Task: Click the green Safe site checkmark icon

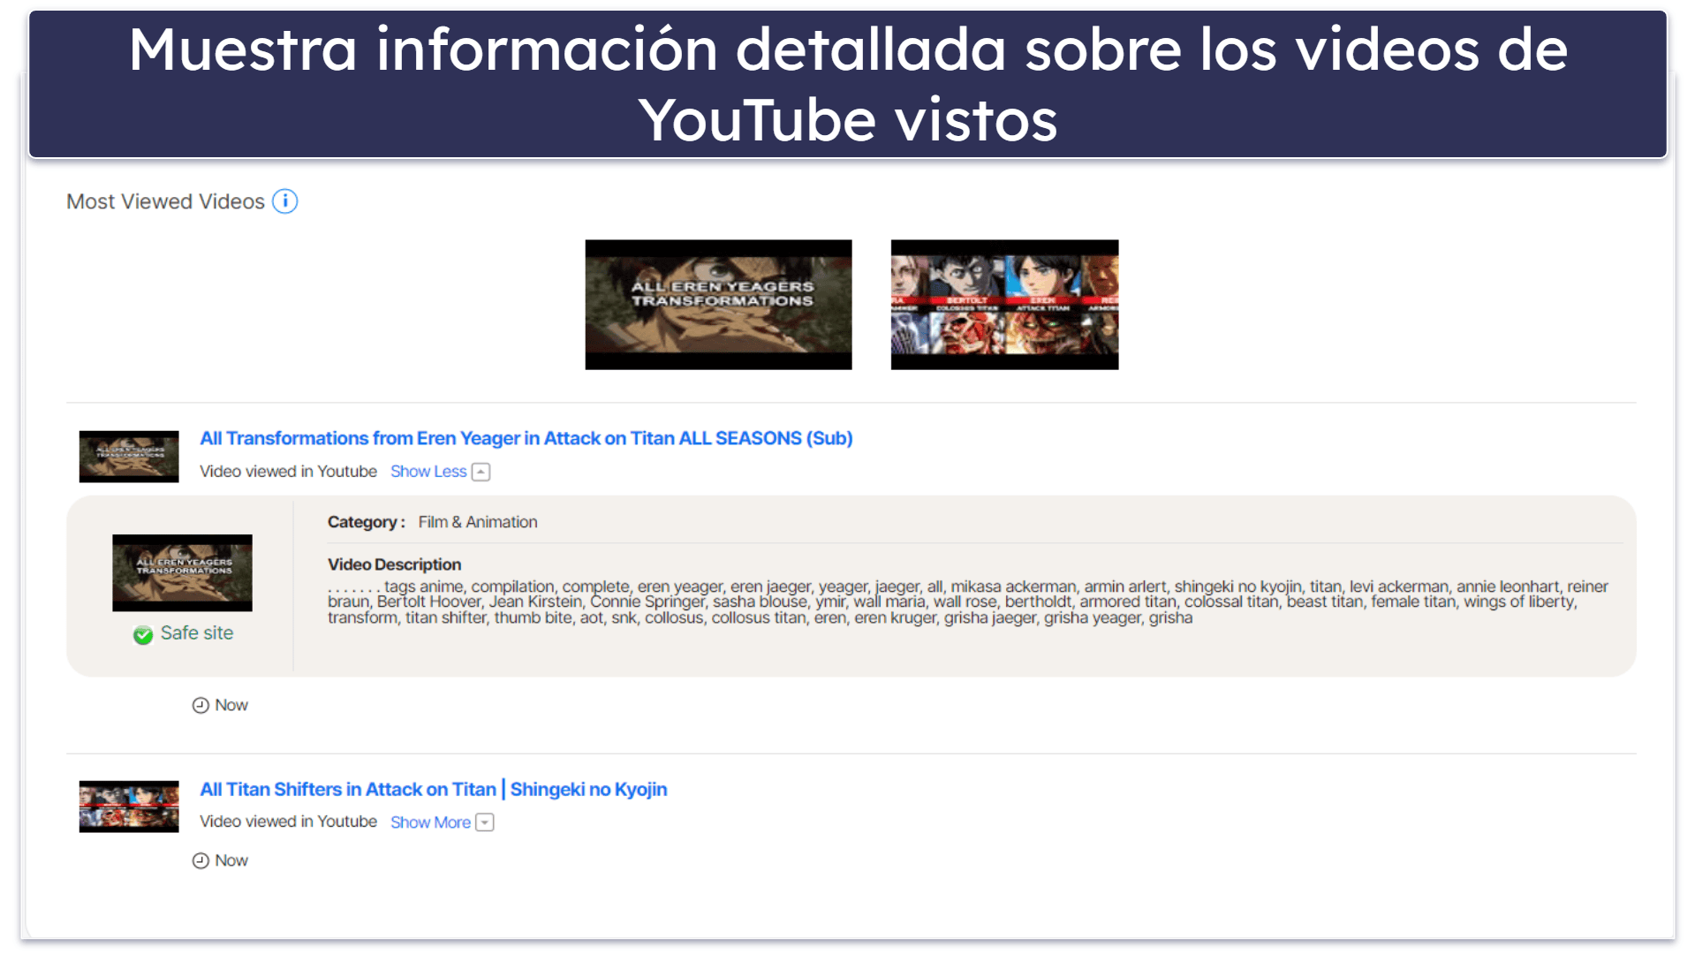Action: (143, 634)
